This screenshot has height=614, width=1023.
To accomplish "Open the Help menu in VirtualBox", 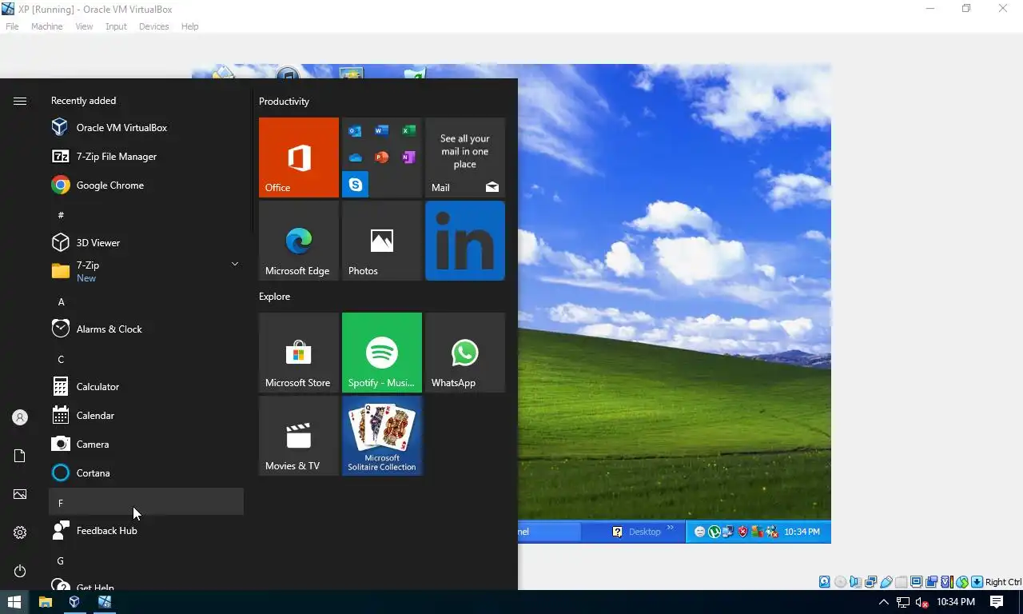I will [189, 26].
